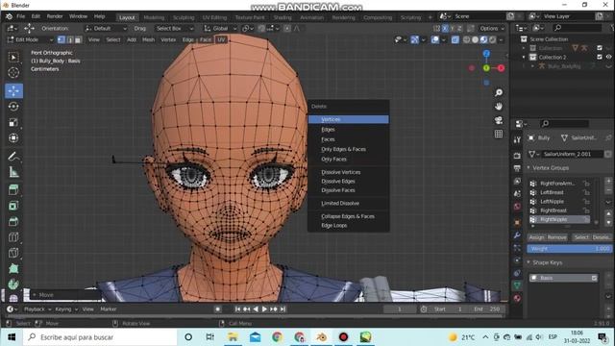Choose Faces in Delete menu
This screenshot has height=346, width=615.
tap(348, 139)
